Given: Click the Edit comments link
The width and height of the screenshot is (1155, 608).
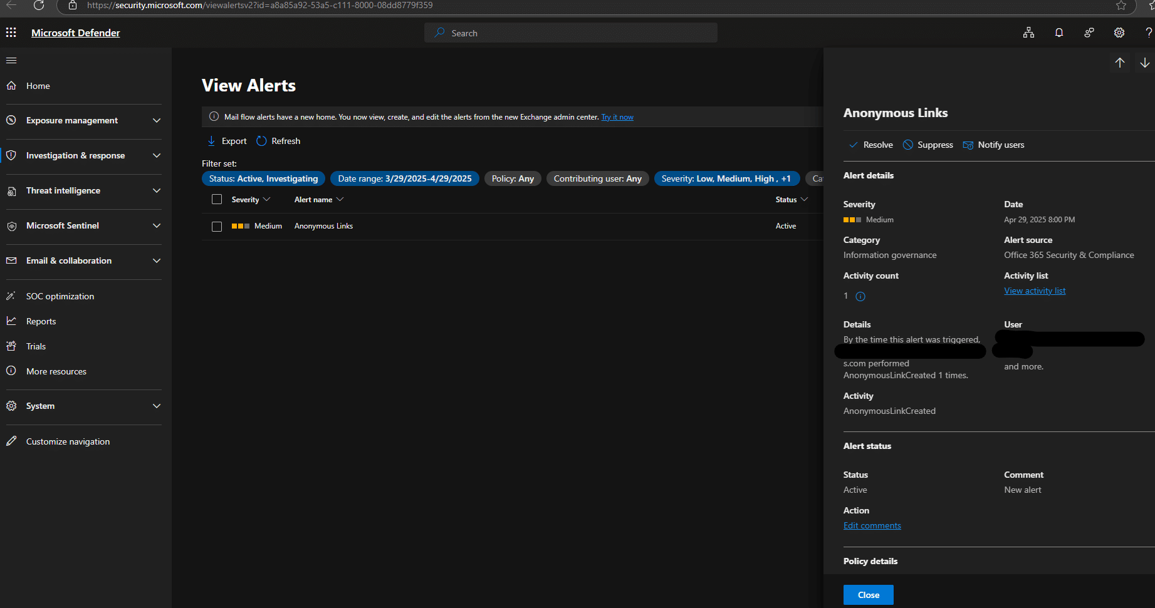Looking at the screenshot, I should point(872,525).
